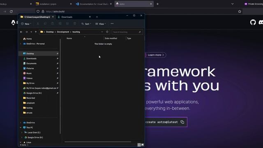
Task: Click teaching in the address breadcrumb
Action: click(76, 32)
